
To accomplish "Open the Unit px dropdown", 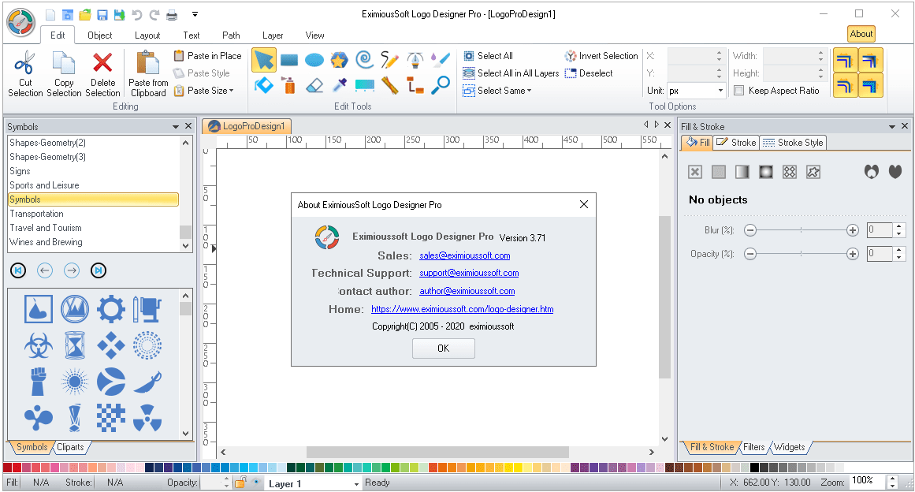I will pos(720,91).
